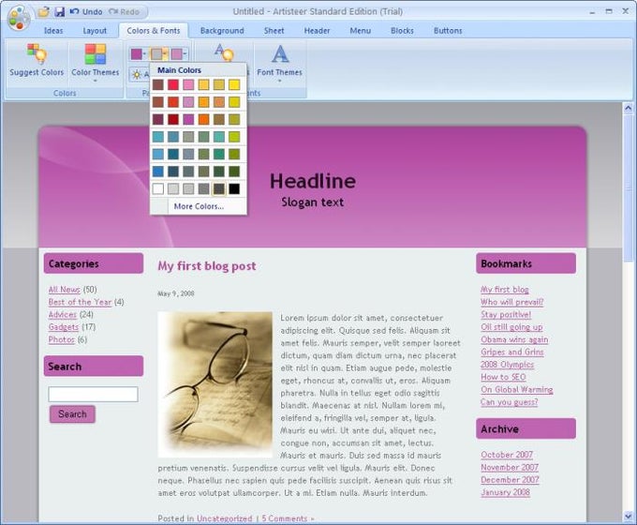Click the Photos category link
The height and width of the screenshot is (525, 637).
click(x=61, y=339)
